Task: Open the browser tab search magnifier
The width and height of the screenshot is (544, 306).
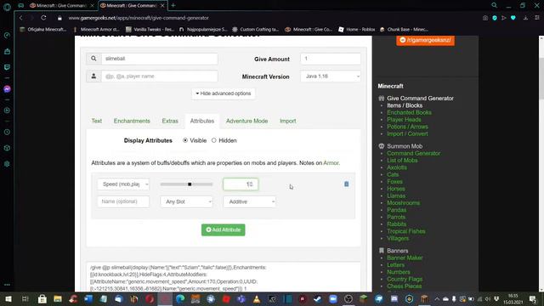Action: [x=495, y=5]
